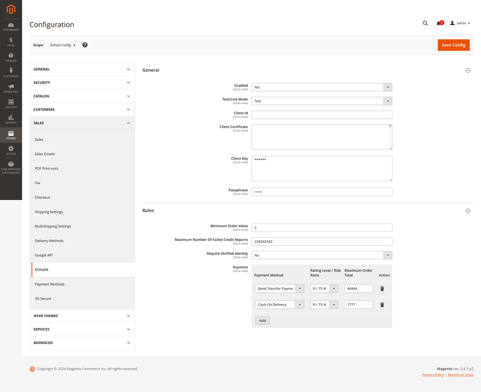Open the Require Verified Identity dropdown

point(322,255)
